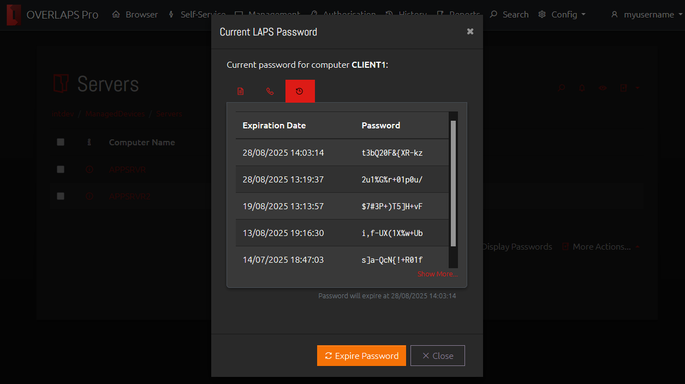Select the Expiration Date column header

click(x=274, y=125)
